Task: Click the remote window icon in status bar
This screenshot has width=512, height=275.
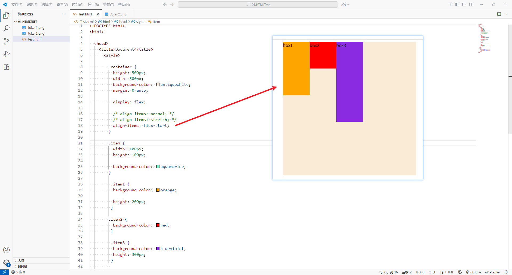Action: coord(5,272)
